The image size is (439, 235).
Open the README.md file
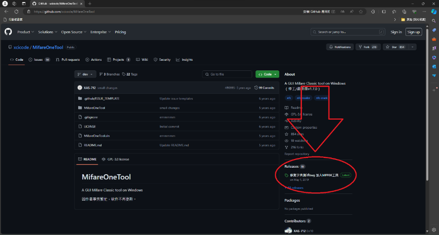tap(93, 145)
